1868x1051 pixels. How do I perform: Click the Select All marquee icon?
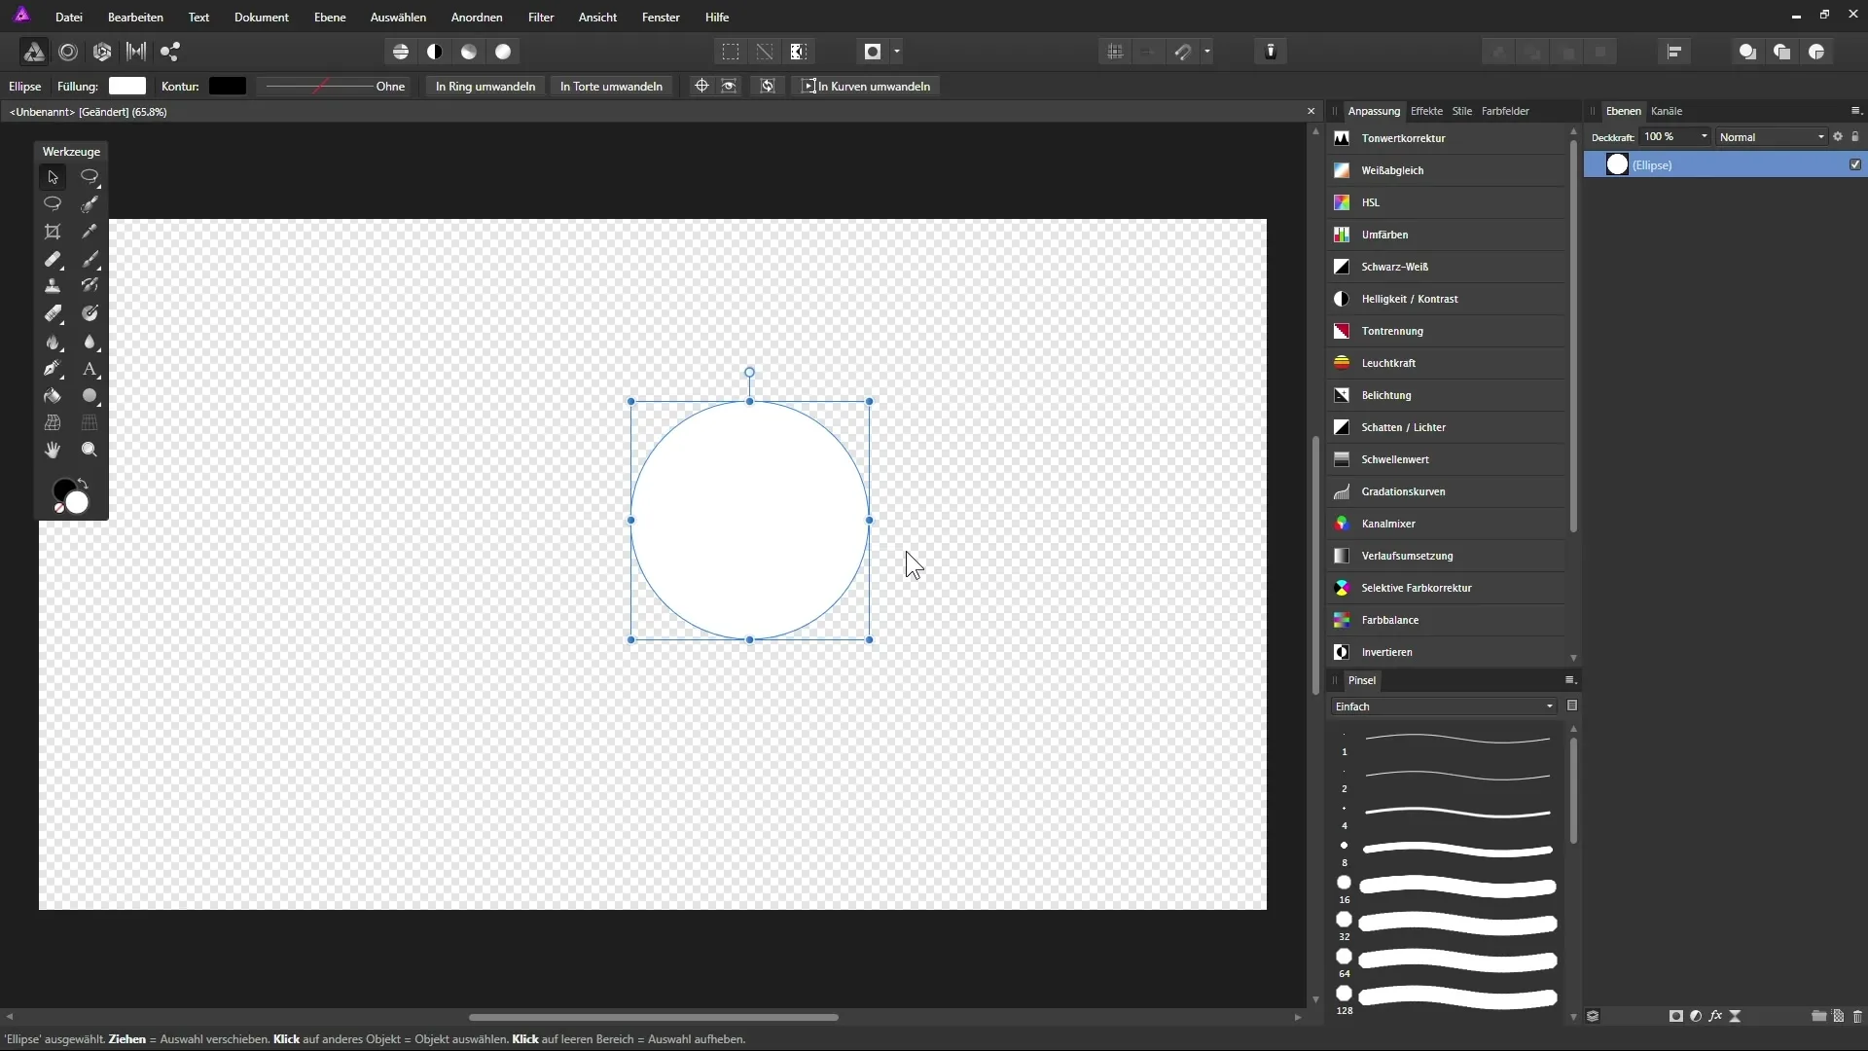click(730, 52)
